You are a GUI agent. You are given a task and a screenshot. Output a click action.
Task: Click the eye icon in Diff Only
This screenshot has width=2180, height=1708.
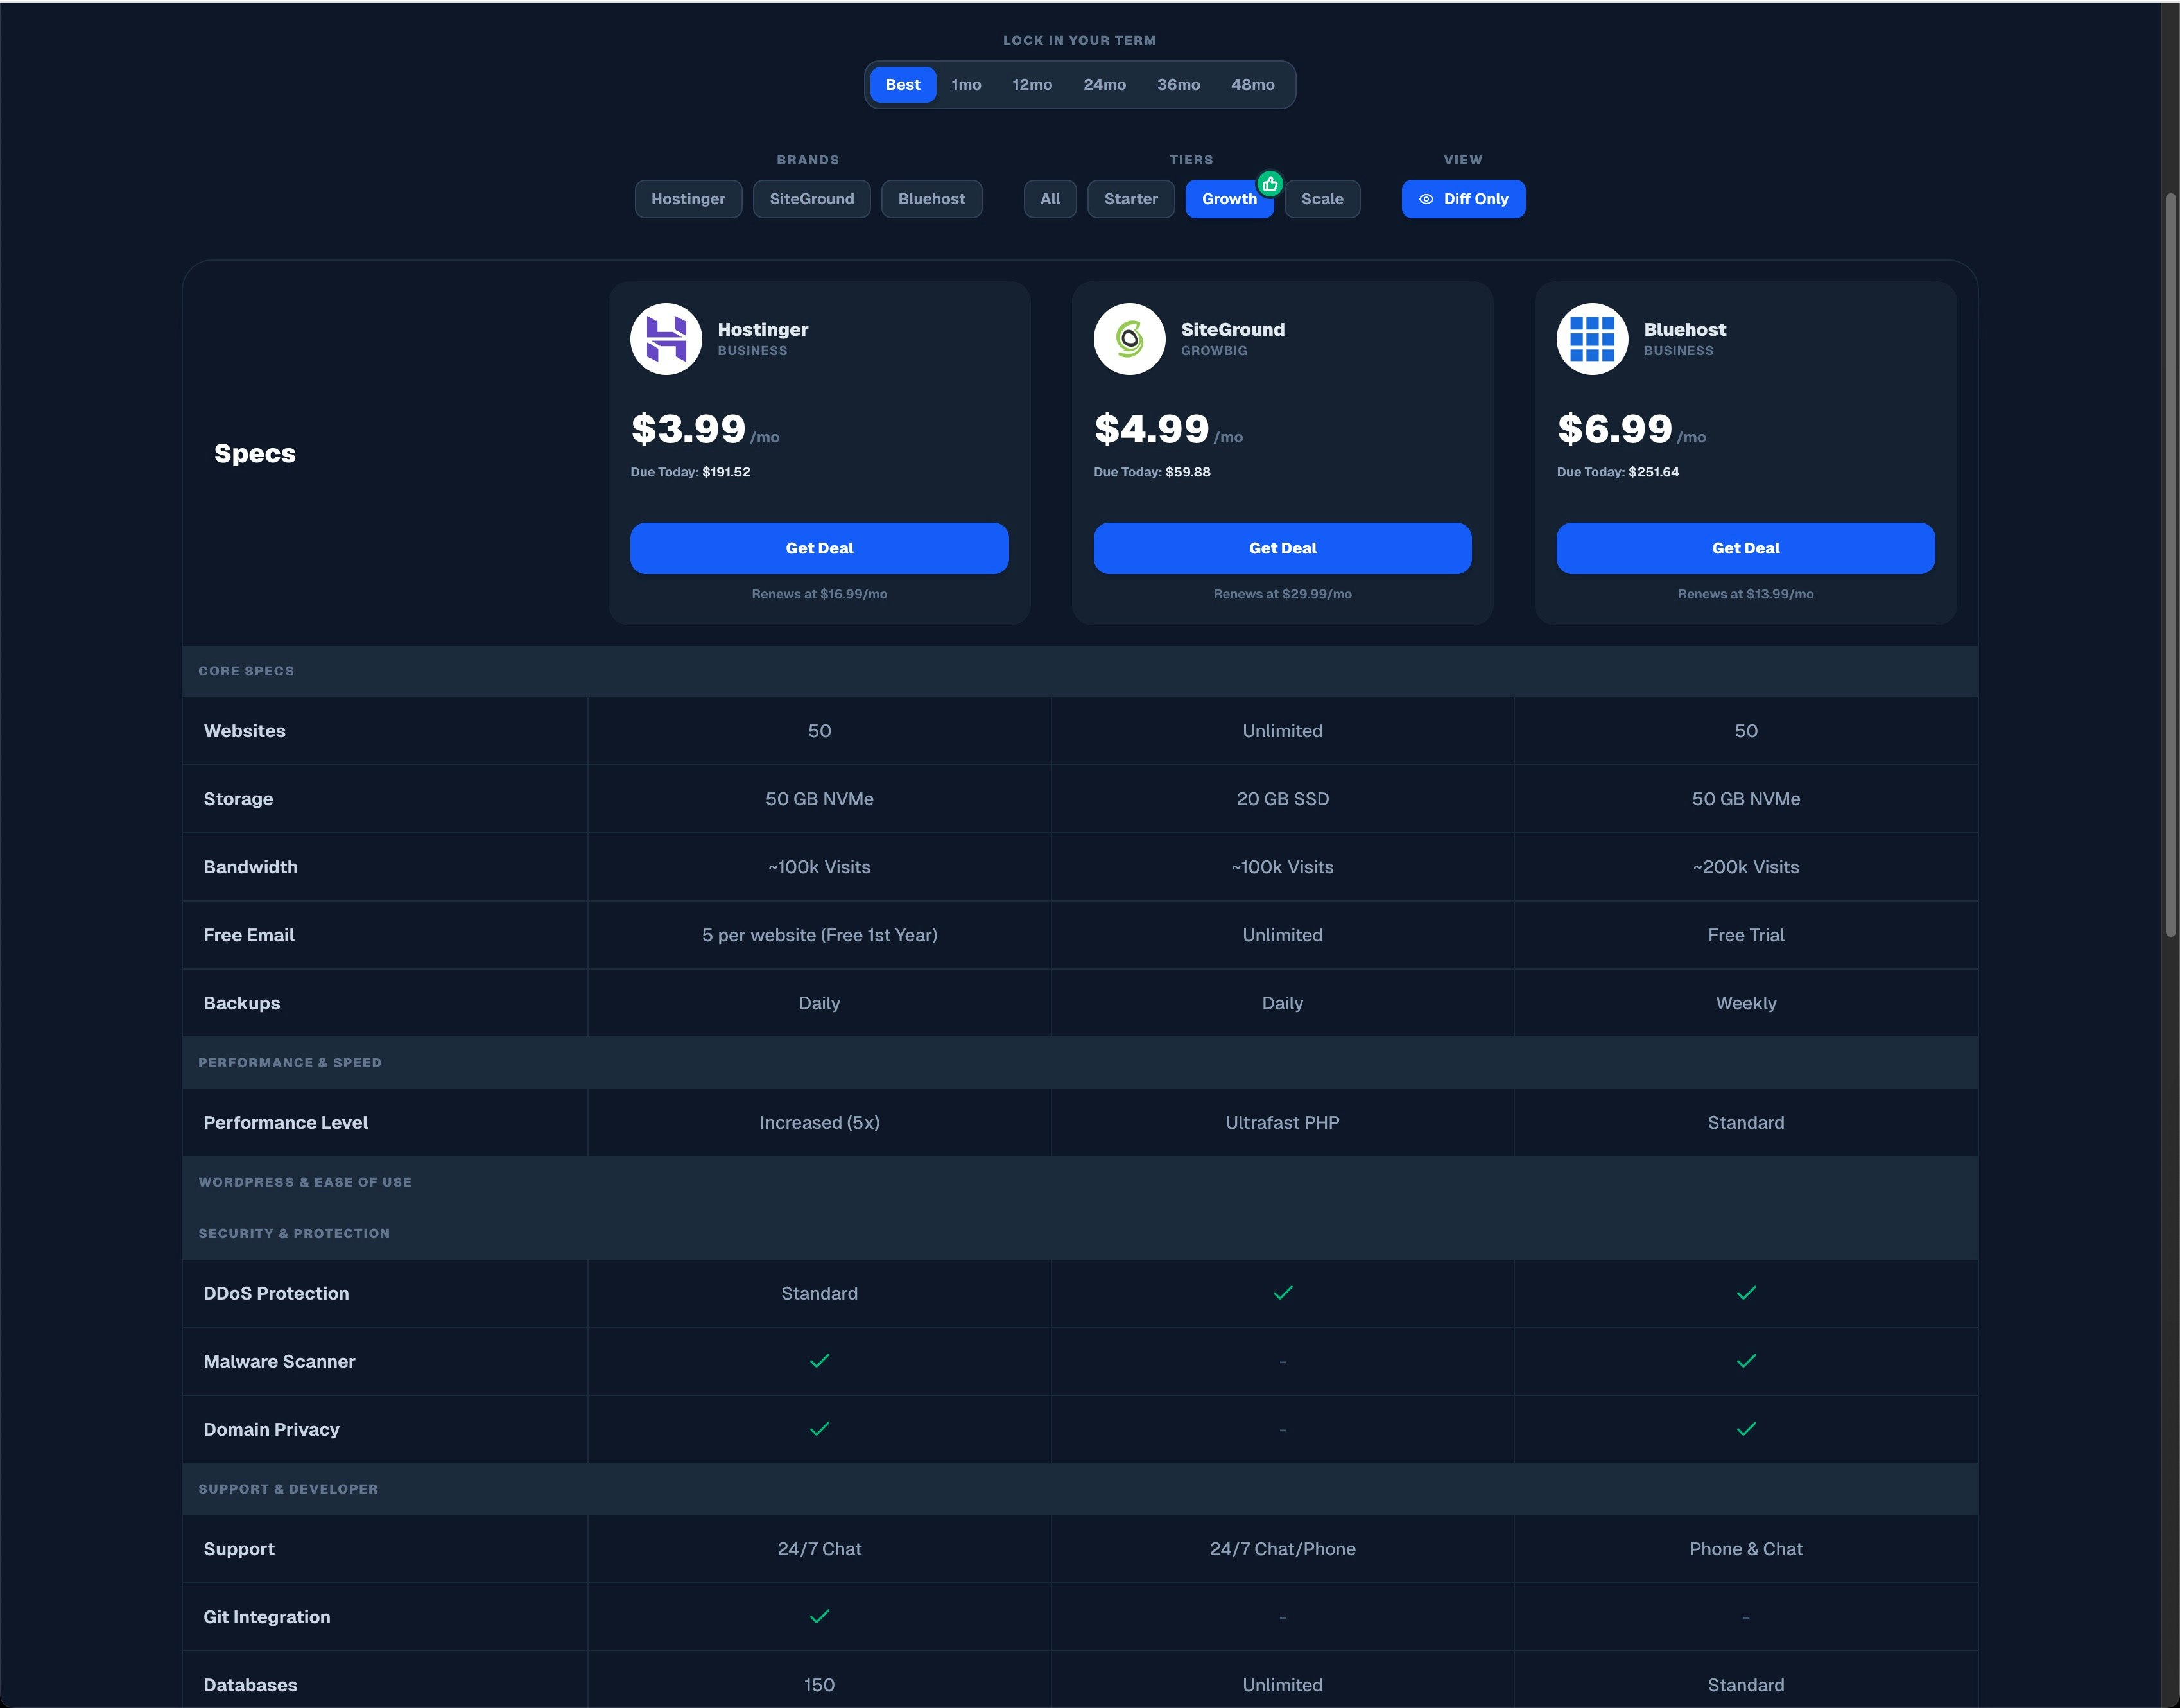(x=1426, y=199)
